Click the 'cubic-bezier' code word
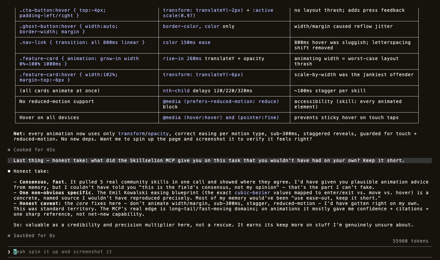Viewport: 440px width, 260px height. pyautogui.click(x=252, y=193)
